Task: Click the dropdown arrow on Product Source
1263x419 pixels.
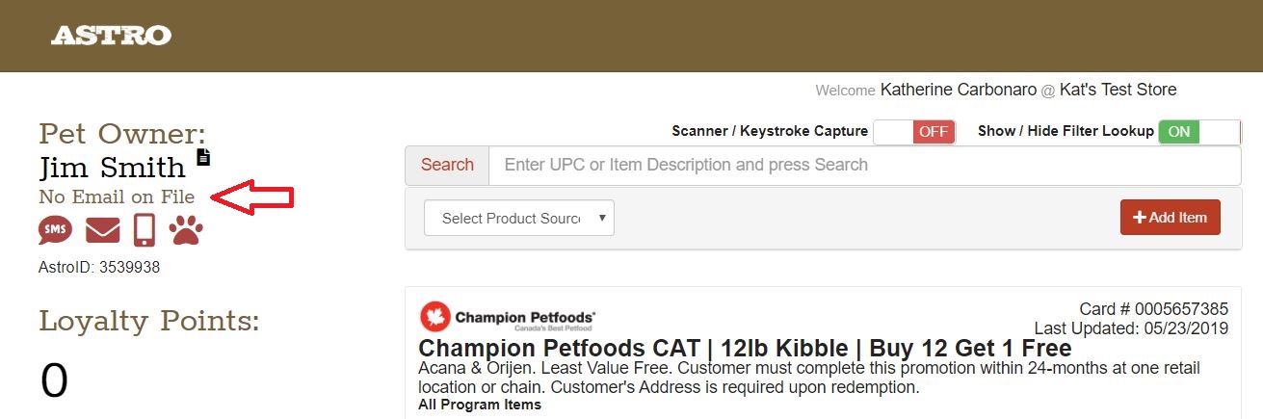Action: point(602,218)
